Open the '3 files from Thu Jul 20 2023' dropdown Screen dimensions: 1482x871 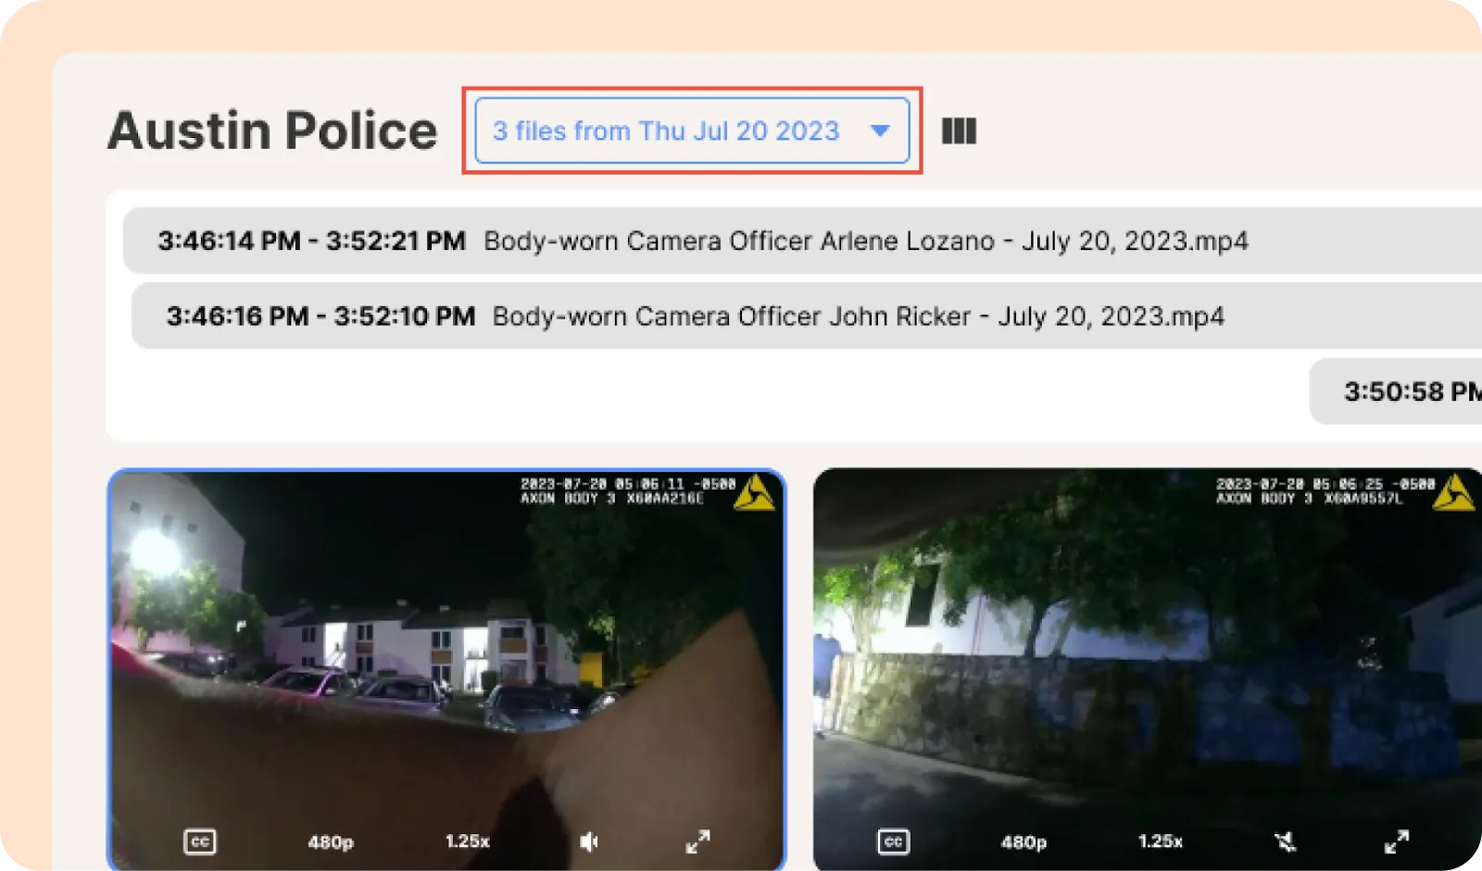point(692,131)
